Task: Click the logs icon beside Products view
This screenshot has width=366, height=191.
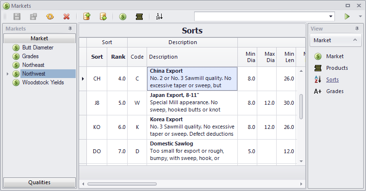Action: tap(317, 68)
